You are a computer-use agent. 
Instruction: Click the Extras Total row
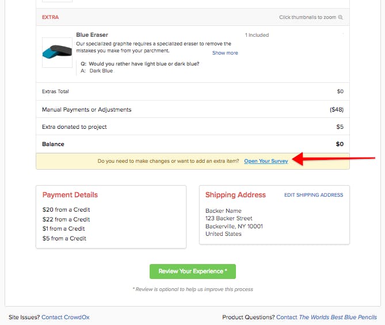(x=193, y=91)
